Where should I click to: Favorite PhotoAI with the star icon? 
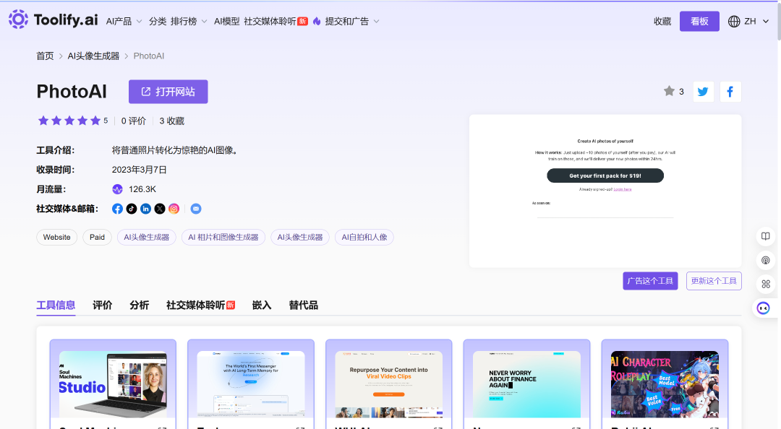[x=669, y=91]
